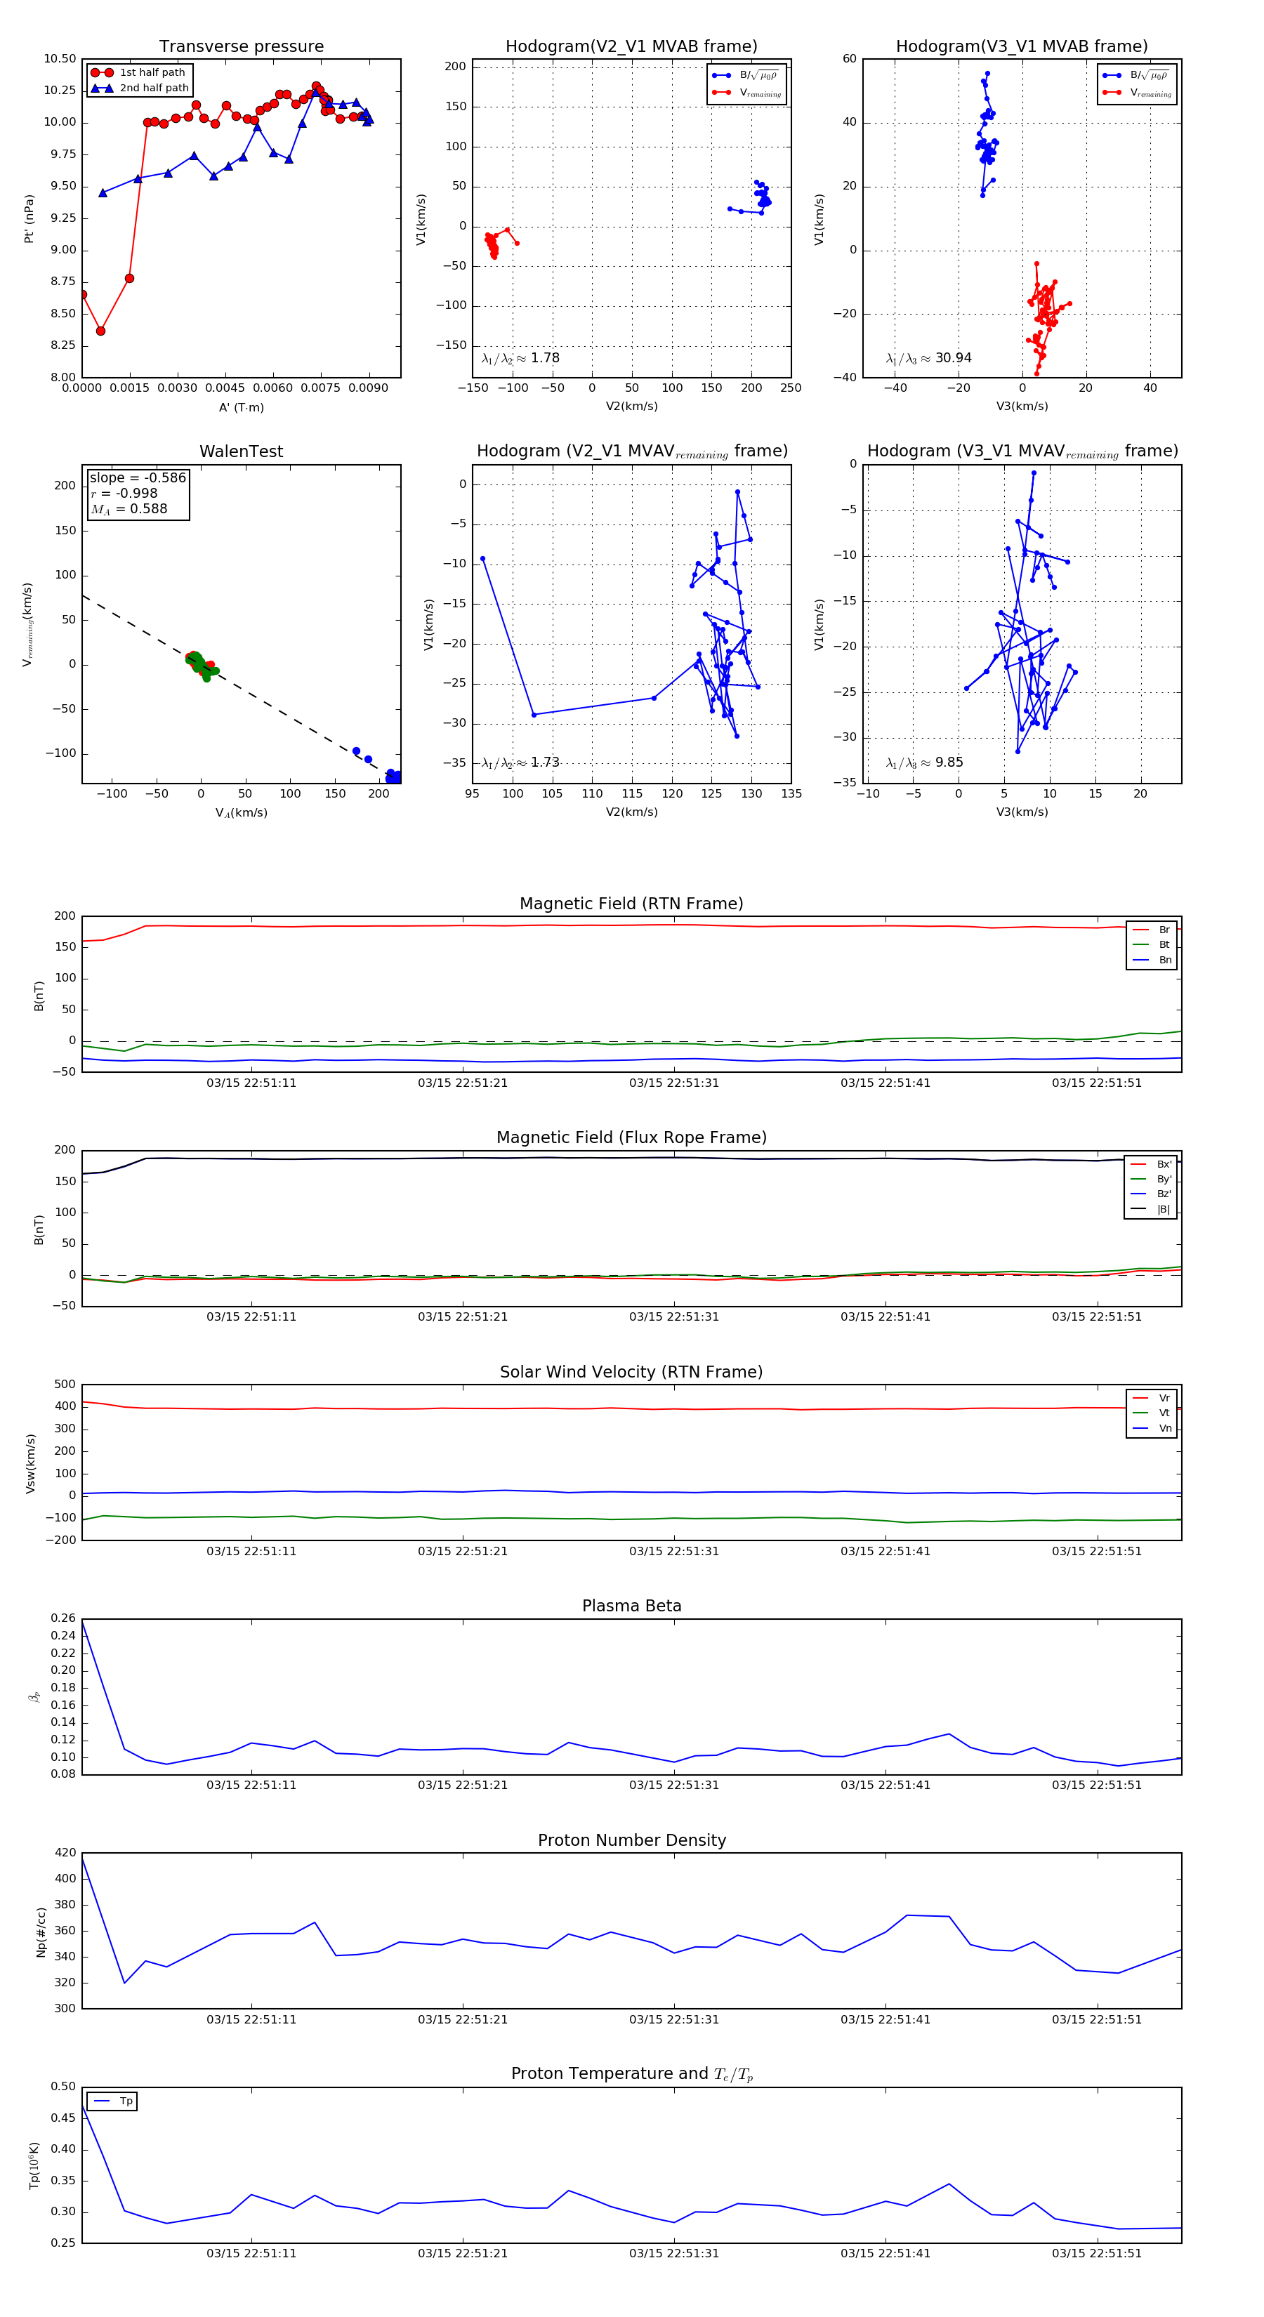Screen dimensions: 1264x2317
Task: Click the "B(nT)" y-axis label of Flux Rope plot
Action: [x=39, y=1229]
